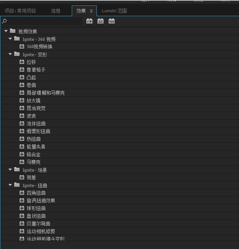
Task: Click the Ignite - 场景 folder icon
Action: tap(17, 169)
